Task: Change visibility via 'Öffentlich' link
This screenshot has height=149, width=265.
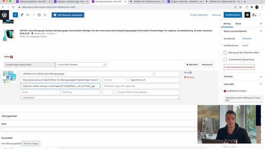Action: 247,38
